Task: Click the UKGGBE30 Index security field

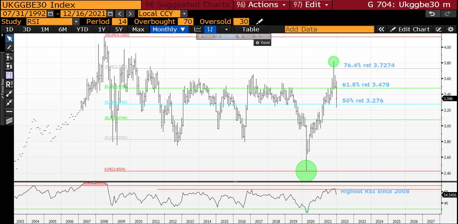Action: coord(70,5)
